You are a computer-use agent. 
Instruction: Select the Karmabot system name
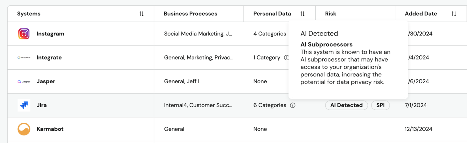coord(50,129)
